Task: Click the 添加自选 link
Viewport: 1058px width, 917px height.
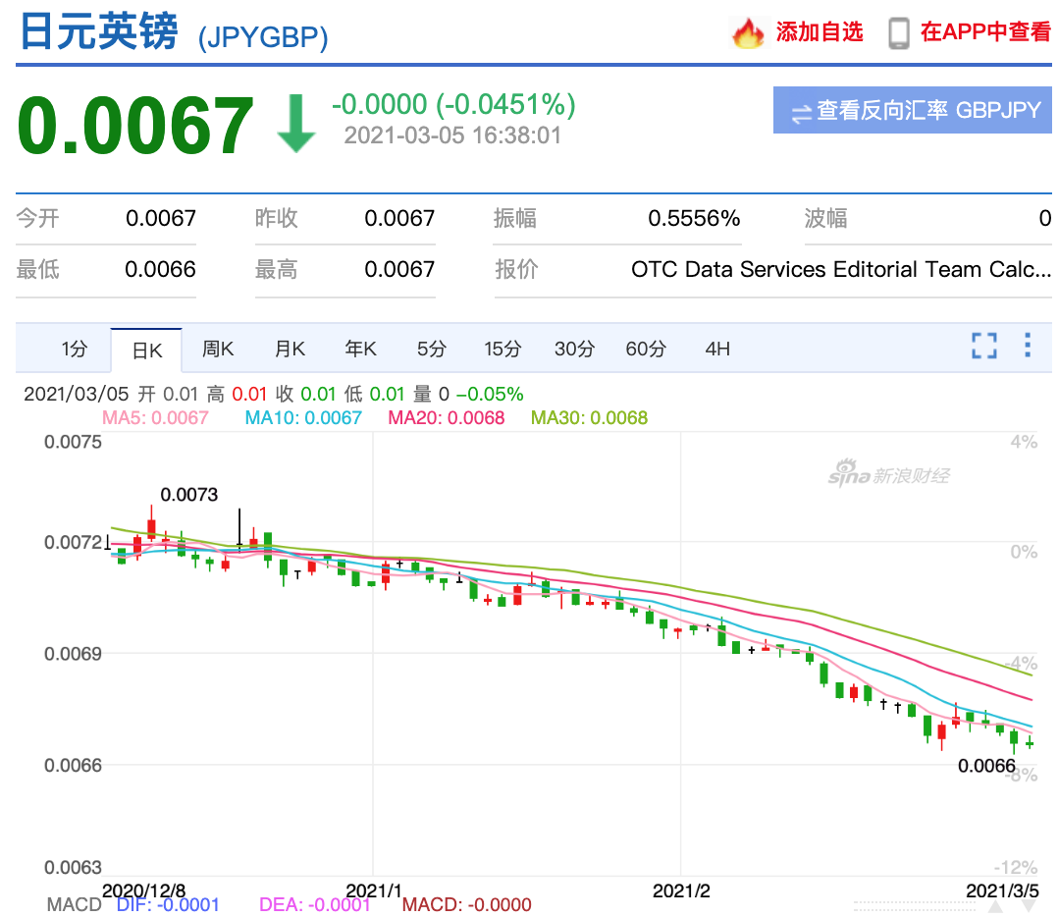Action: [x=819, y=32]
